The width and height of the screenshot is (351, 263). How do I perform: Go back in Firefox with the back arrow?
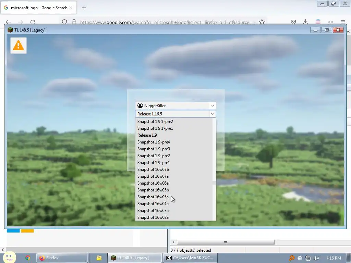pos(8,22)
